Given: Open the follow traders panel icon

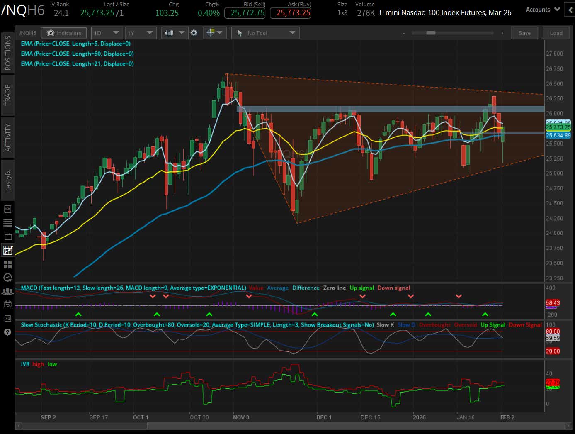Looking at the screenshot, I should pos(7,291).
